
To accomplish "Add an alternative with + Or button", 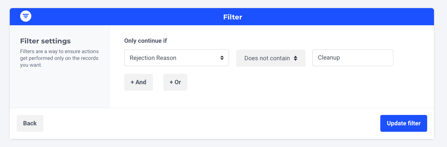I will pos(175,82).
